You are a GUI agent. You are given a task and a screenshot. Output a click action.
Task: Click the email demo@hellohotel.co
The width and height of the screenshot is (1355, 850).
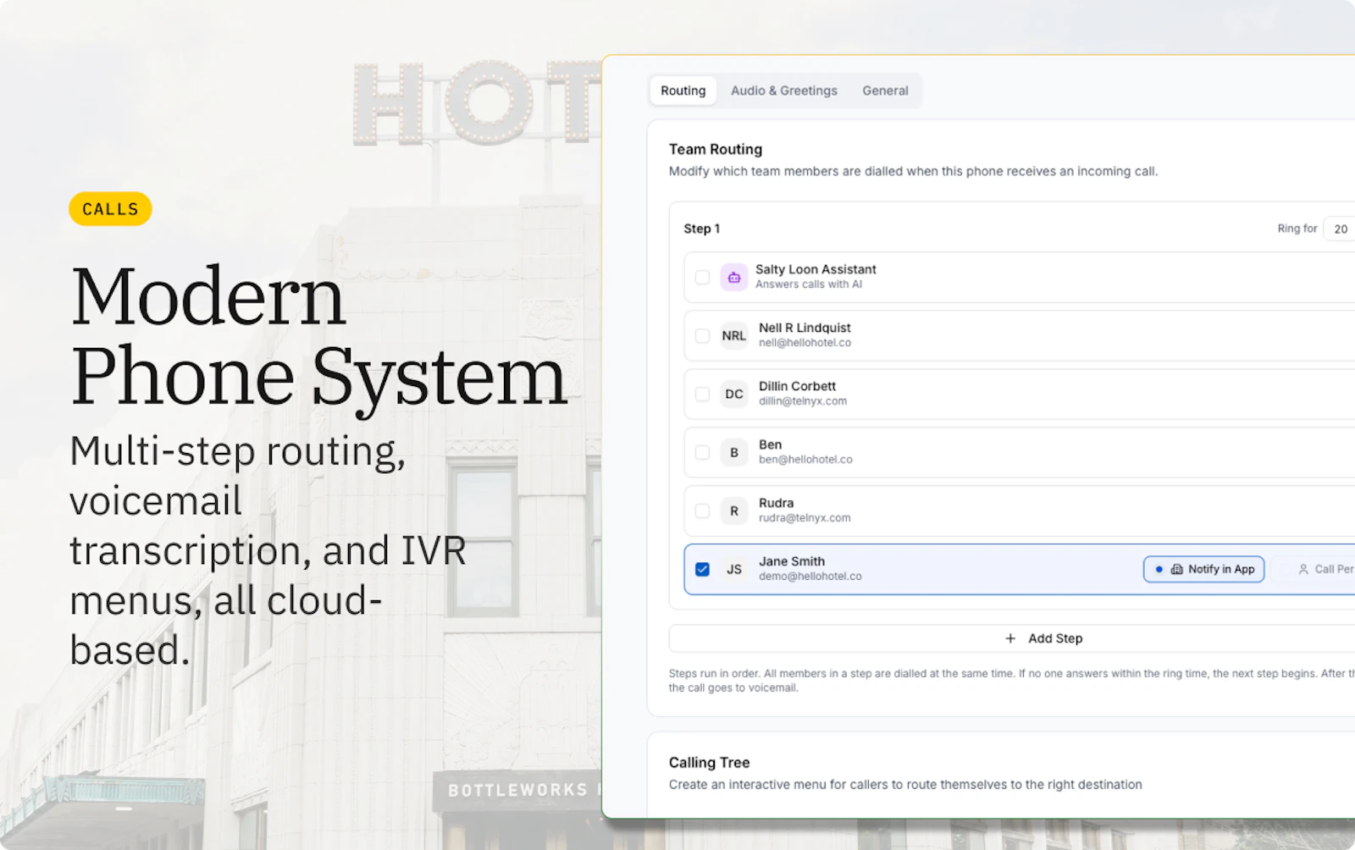click(x=810, y=577)
